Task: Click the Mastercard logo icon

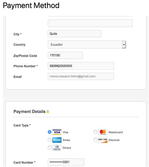Action: tap(103, 132)
